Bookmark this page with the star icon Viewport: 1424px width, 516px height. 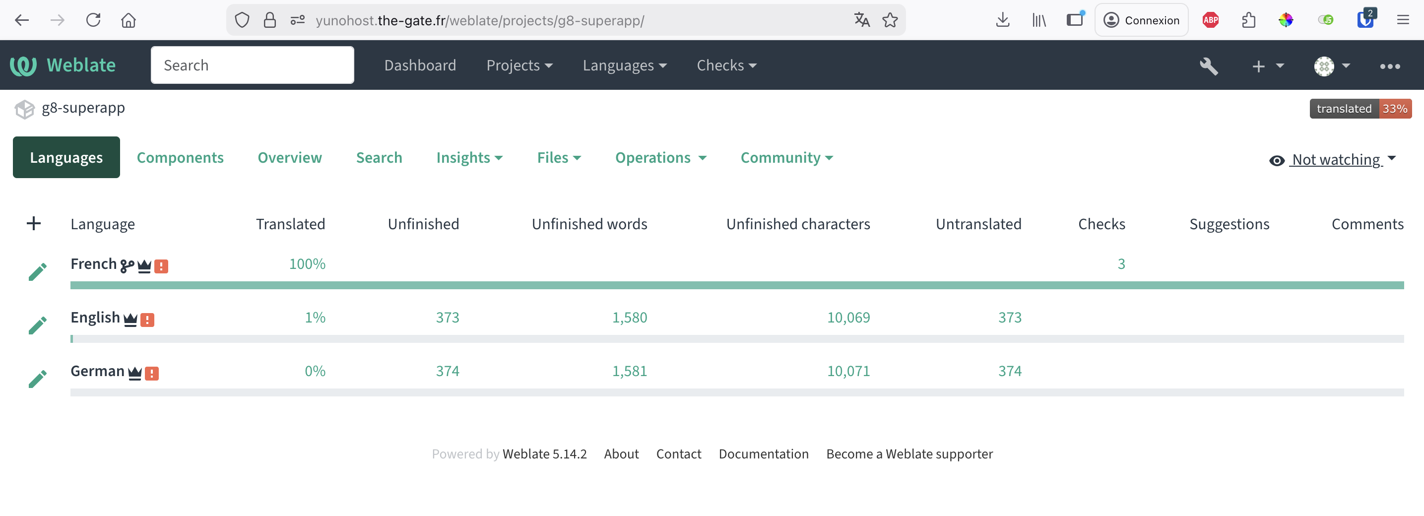click(890, 20)
